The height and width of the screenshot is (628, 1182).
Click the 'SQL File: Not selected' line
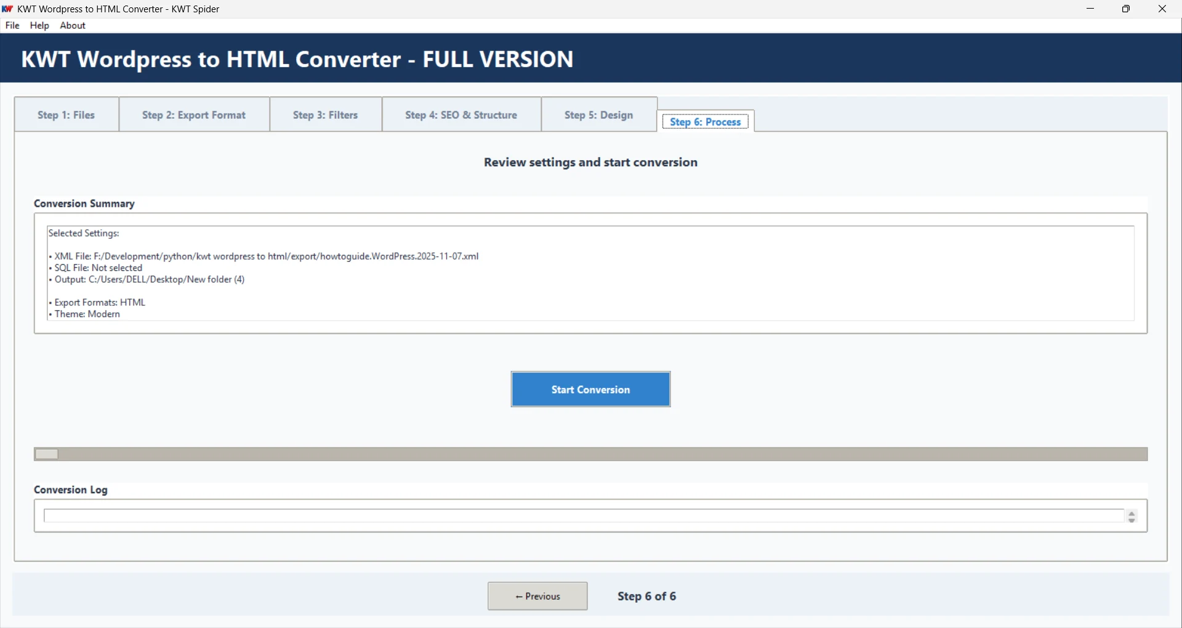(95, 268)
